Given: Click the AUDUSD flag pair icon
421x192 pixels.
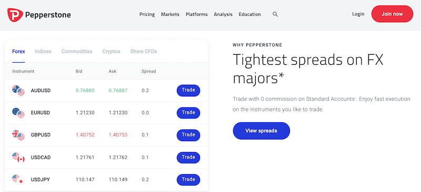Looking at the screenshot, I should (18, 91).
